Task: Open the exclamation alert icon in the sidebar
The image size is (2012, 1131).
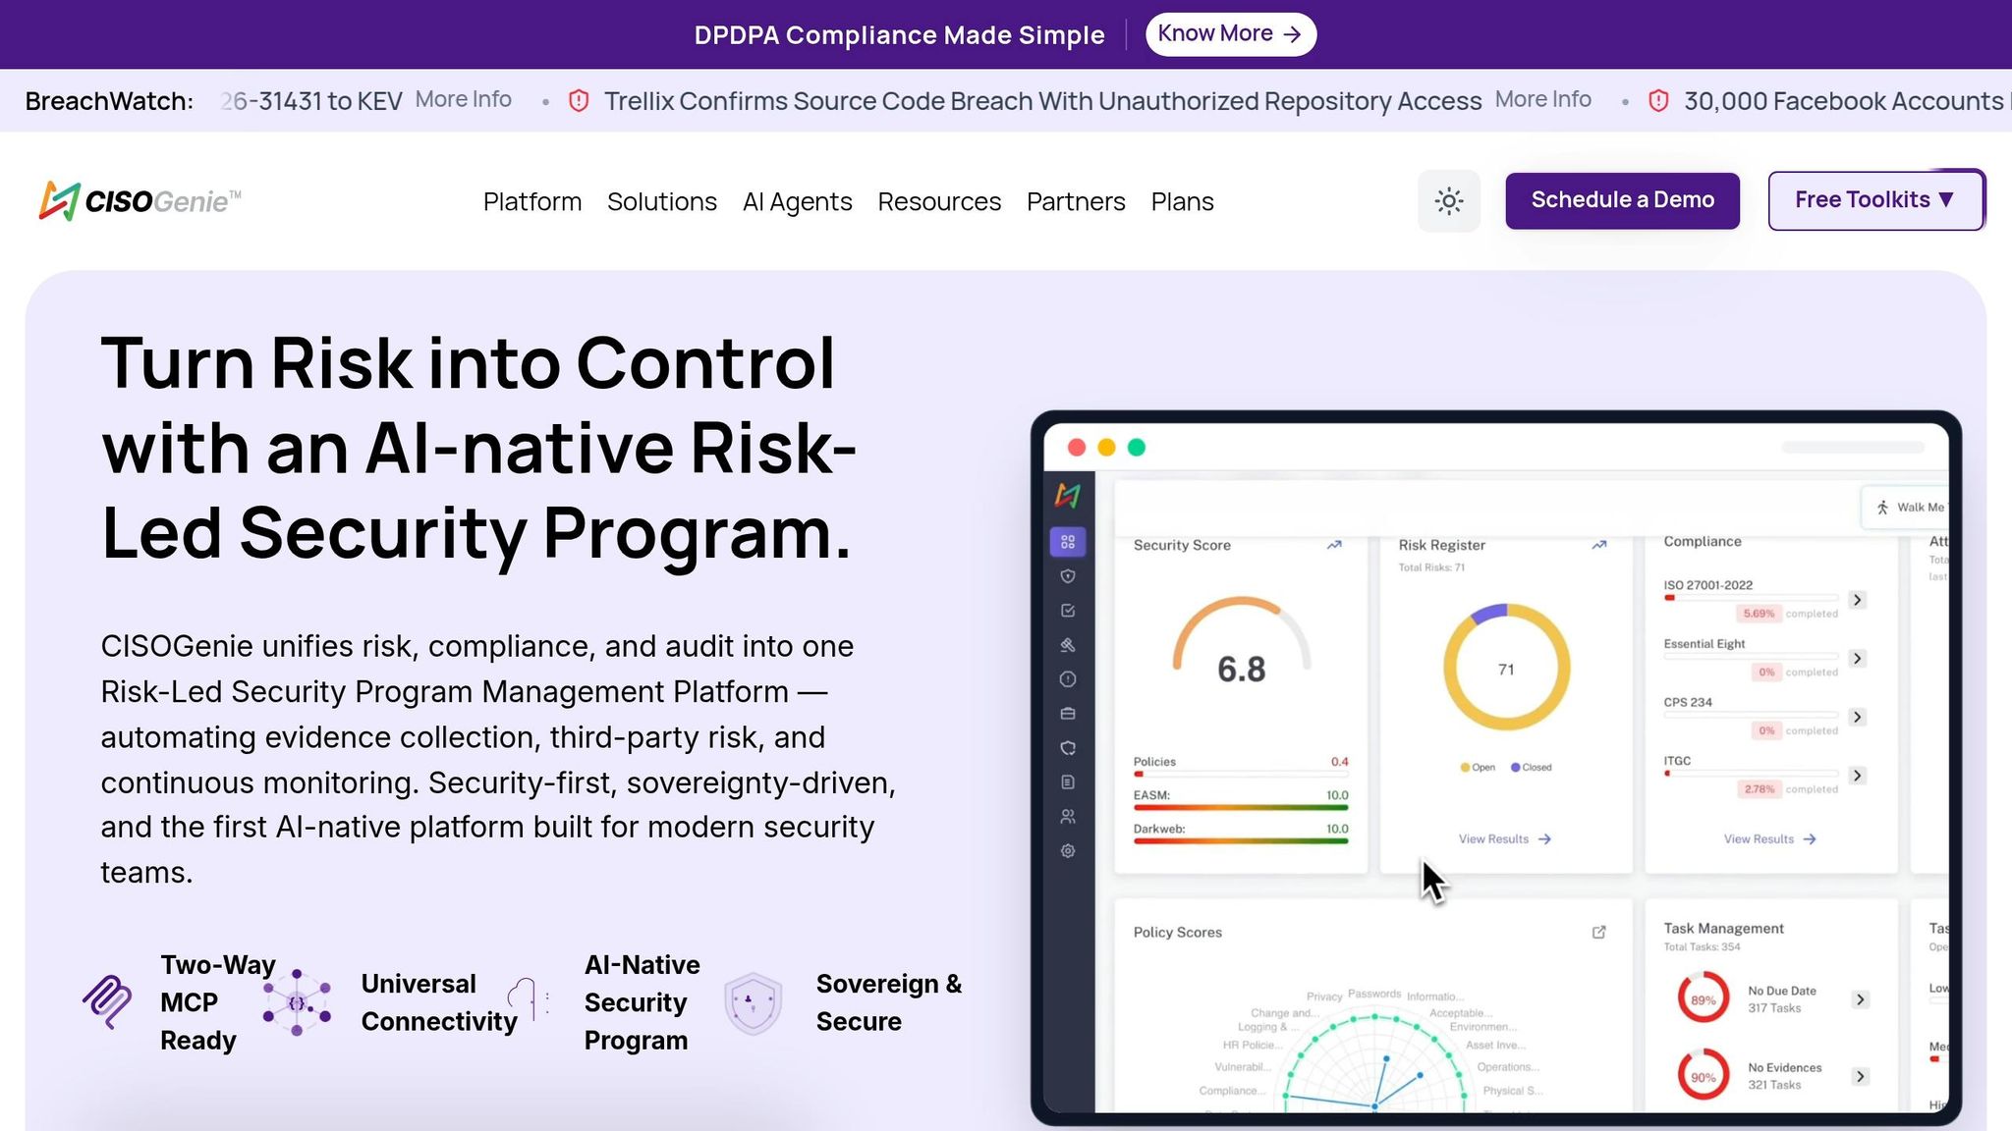Action: [1068, 679]
